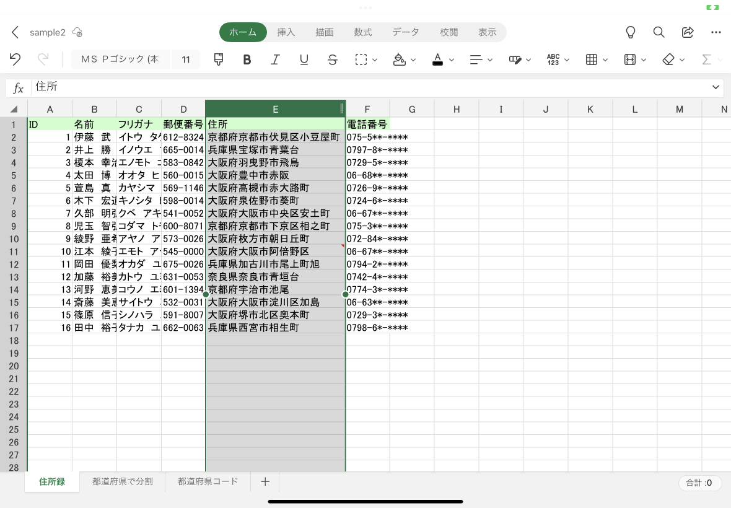Screen dimensions: 731x508
Task: Expand the cell borders options
Action: pos(375,59)
